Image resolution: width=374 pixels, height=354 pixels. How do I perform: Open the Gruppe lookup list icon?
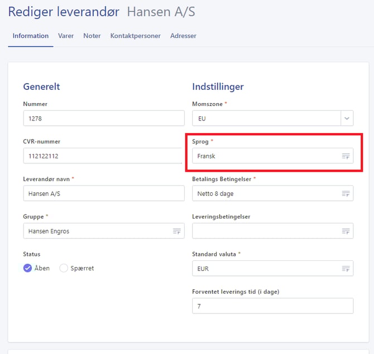[x=176, y=231]
